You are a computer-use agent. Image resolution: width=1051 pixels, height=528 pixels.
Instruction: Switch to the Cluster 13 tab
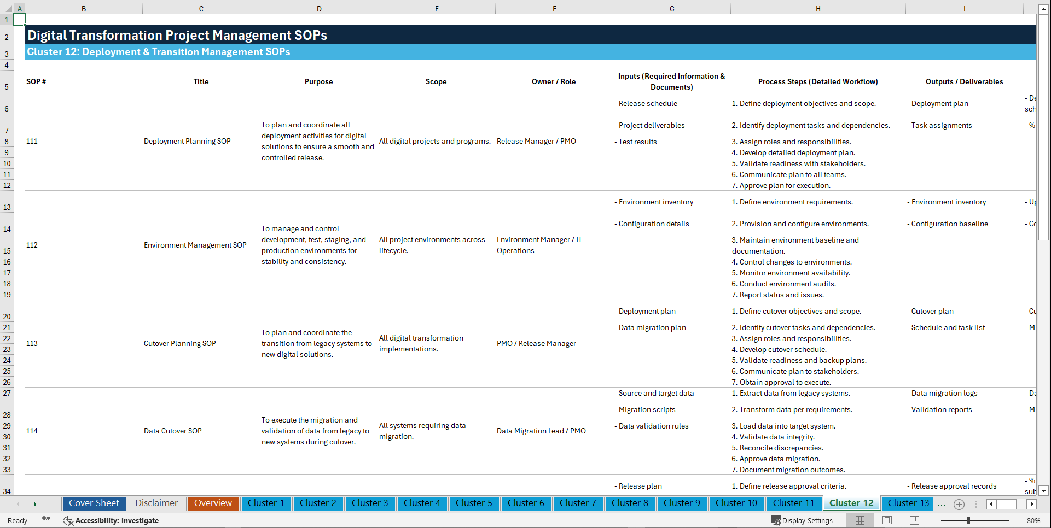pos(907,503)
